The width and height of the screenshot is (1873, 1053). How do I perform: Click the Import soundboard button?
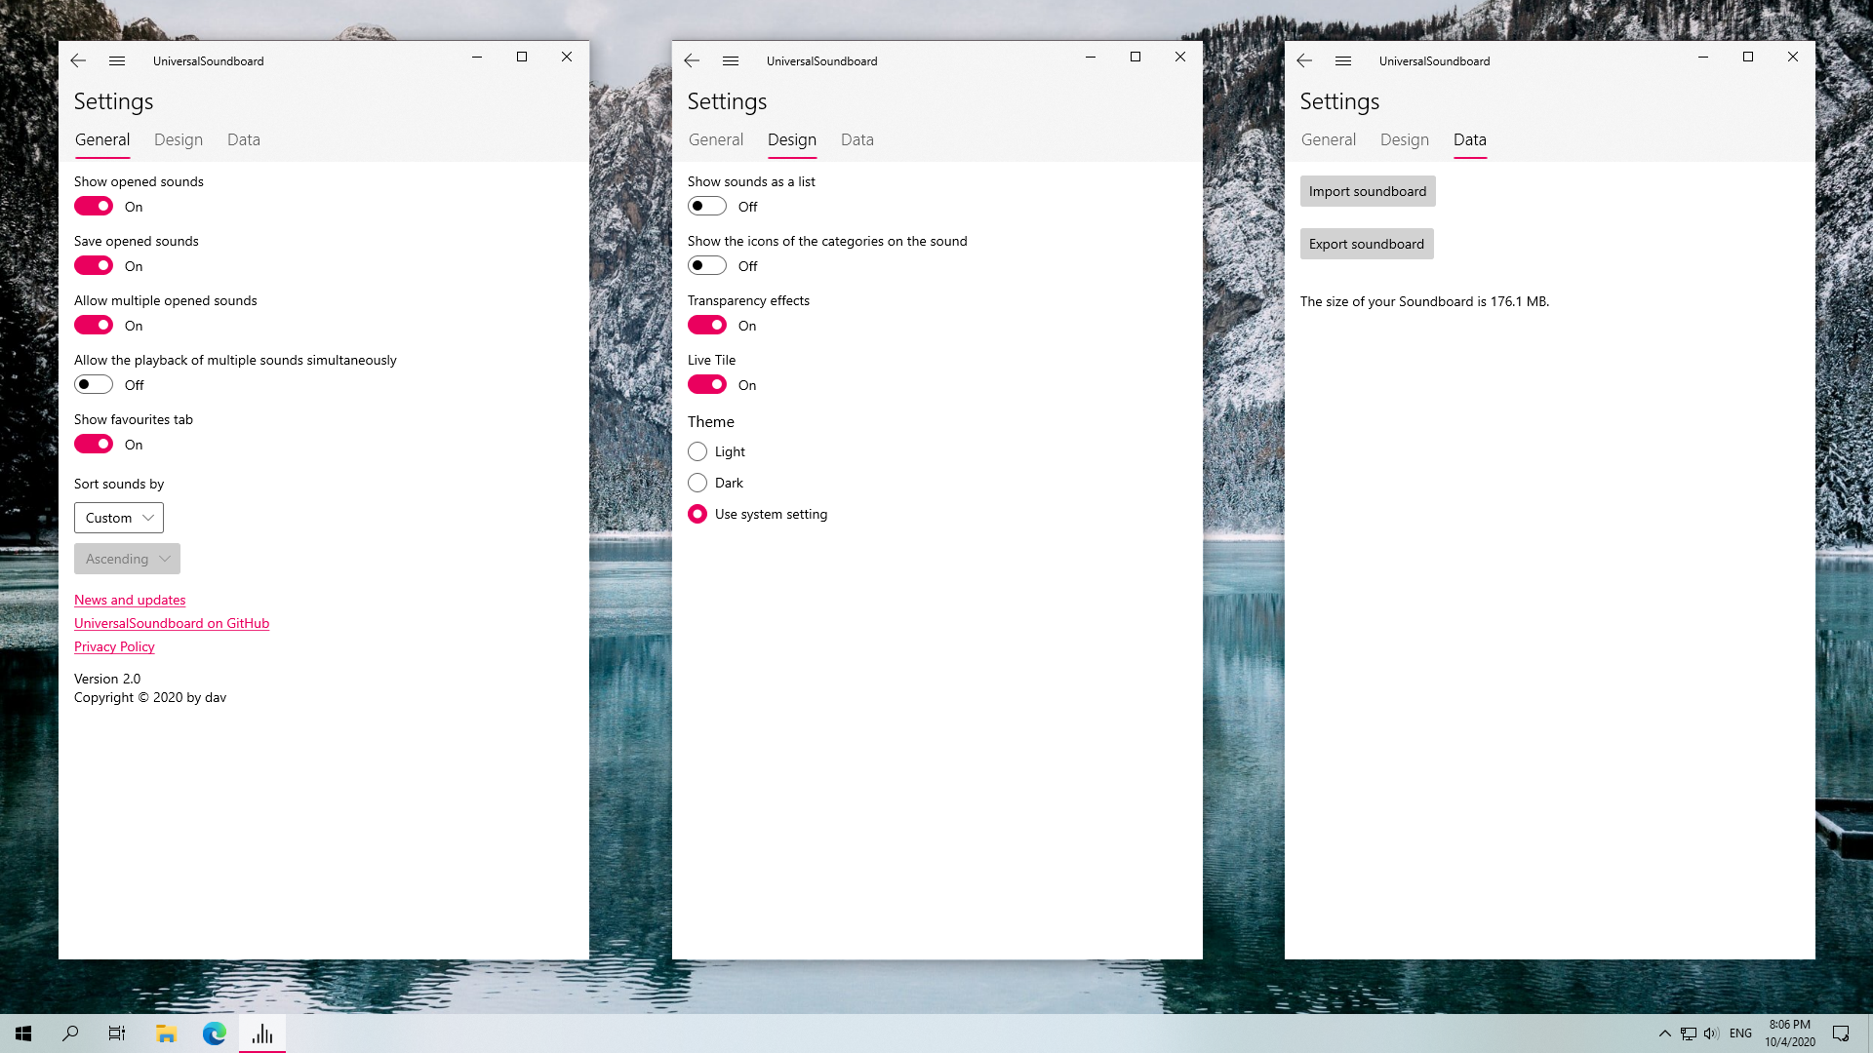(x=1368, y=191)
